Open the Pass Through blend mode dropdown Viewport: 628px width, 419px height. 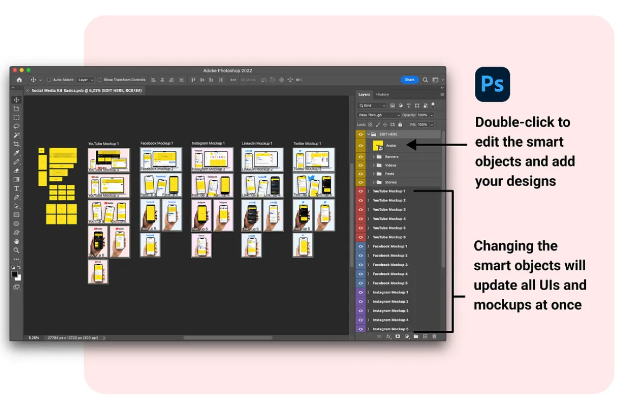click(379, 115)
